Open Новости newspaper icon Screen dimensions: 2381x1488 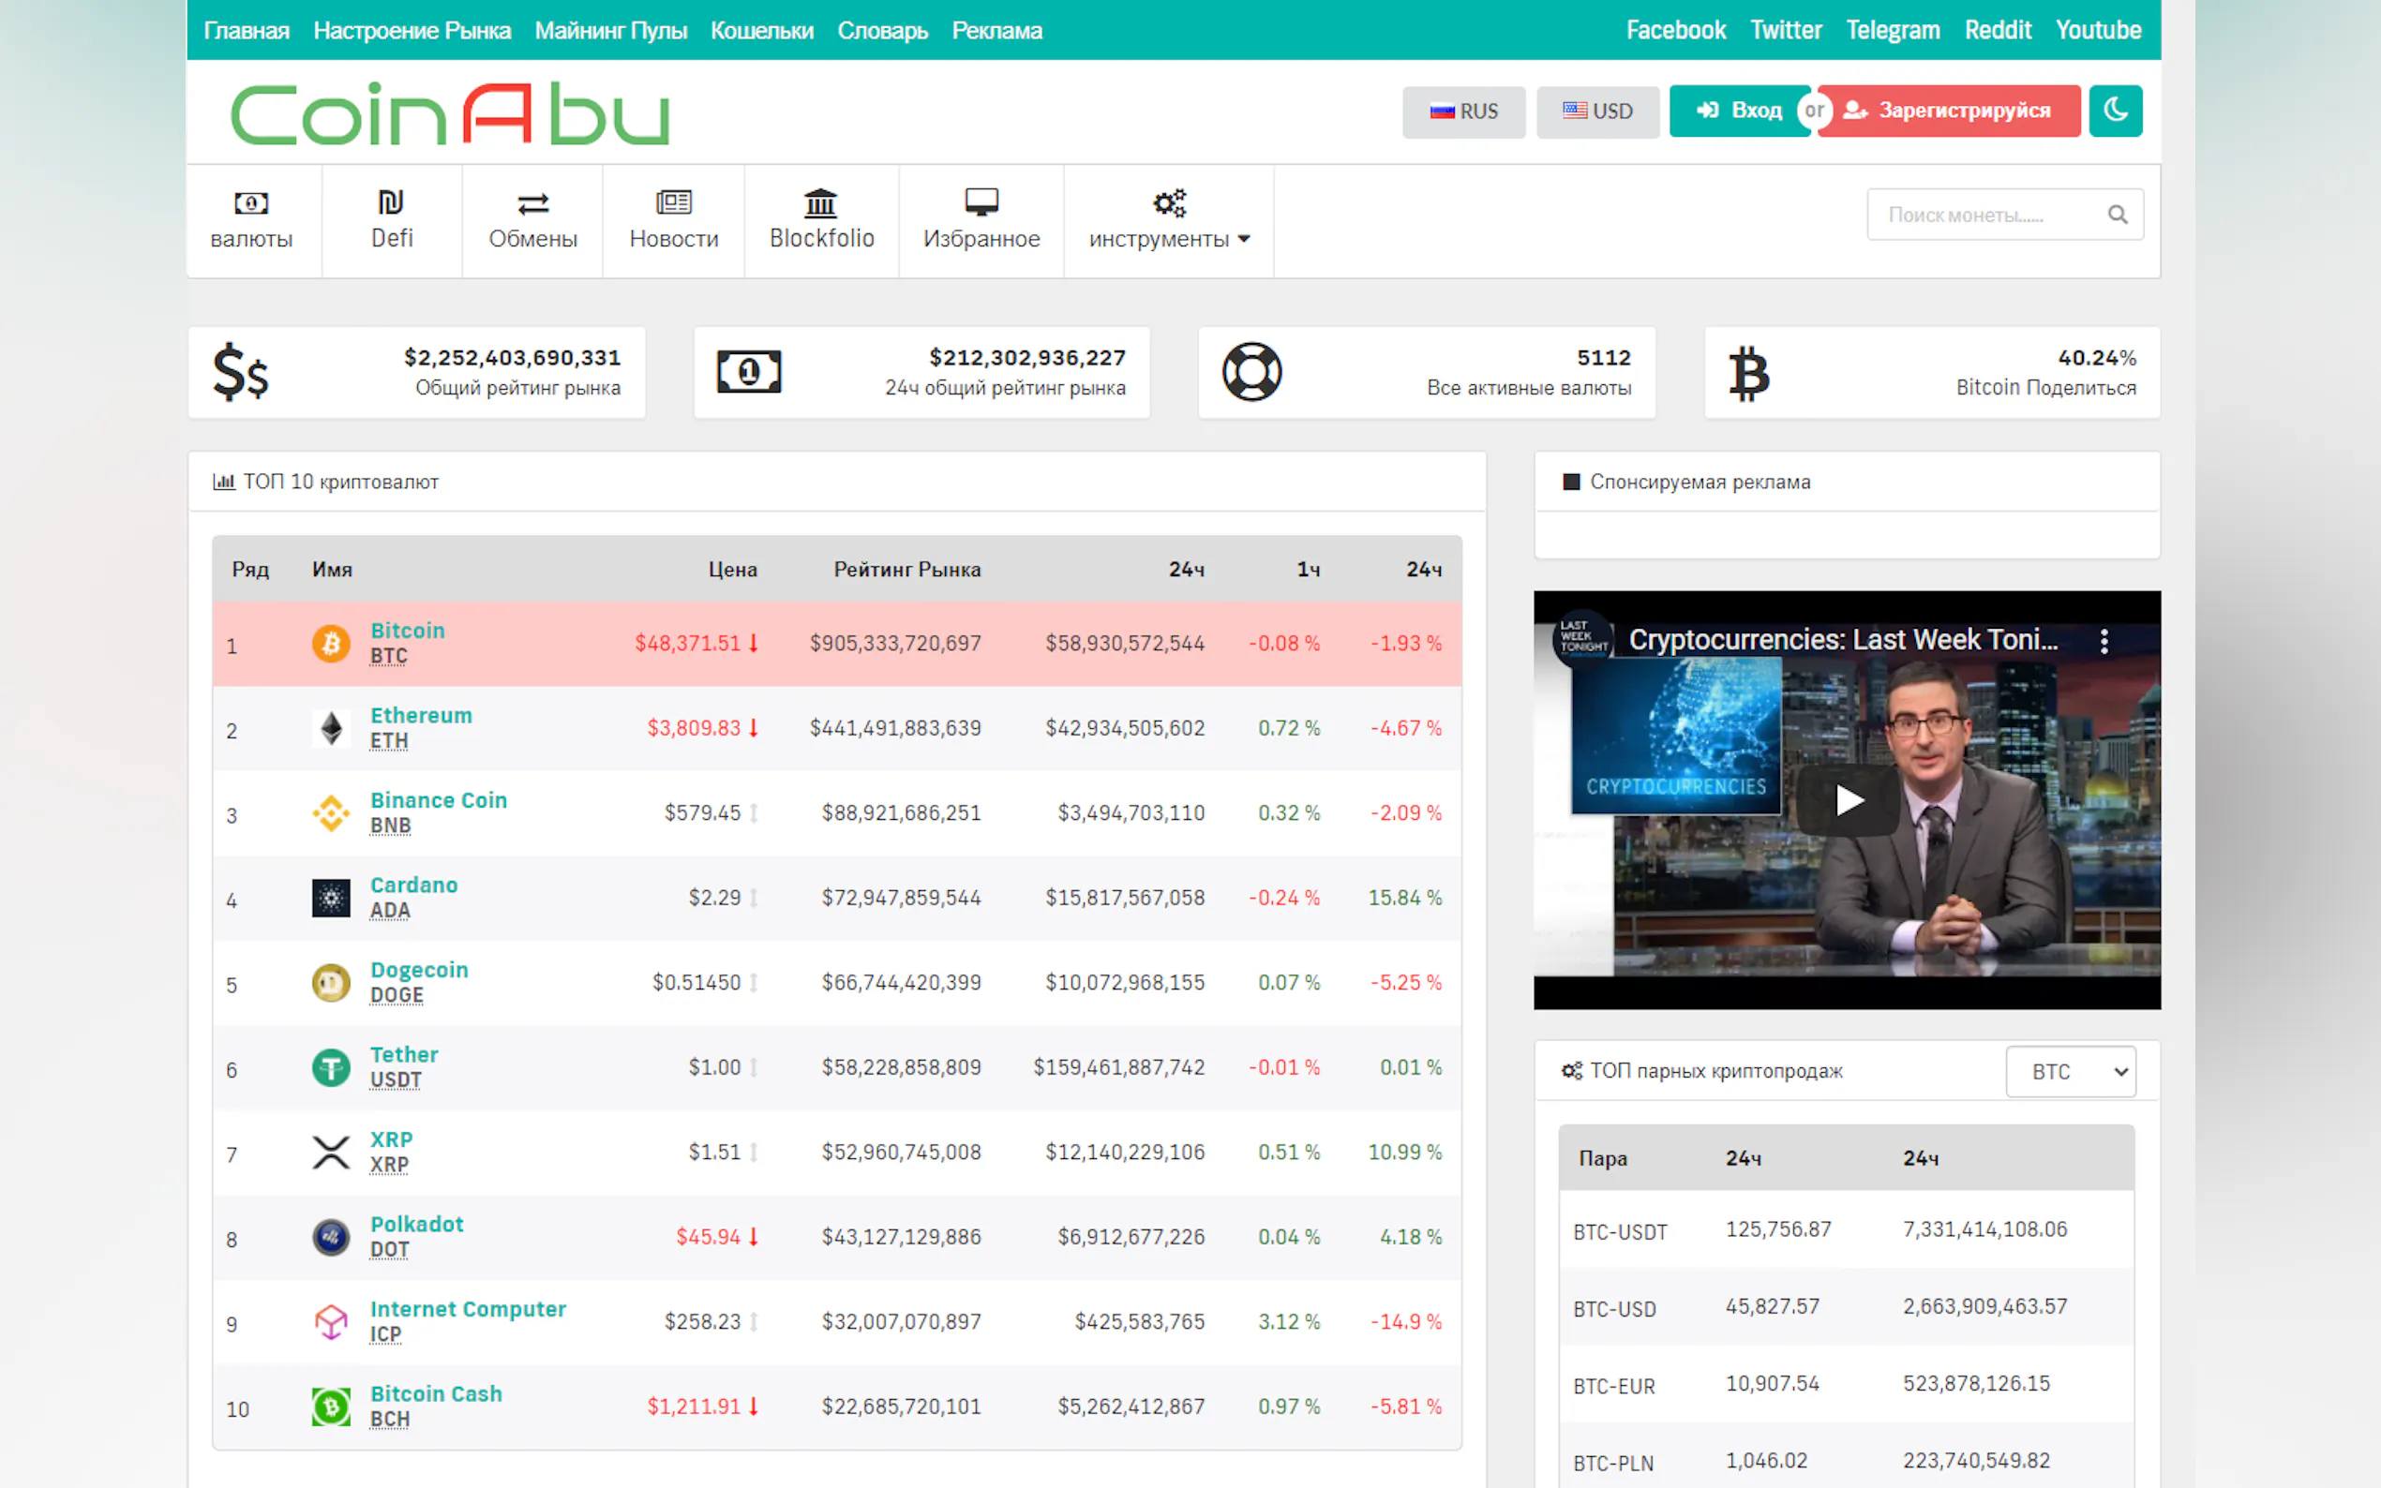coord(673,202)
